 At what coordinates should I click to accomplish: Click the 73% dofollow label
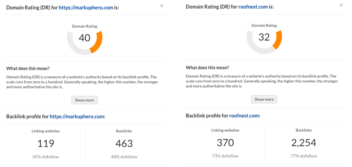(x=225, y=156)
